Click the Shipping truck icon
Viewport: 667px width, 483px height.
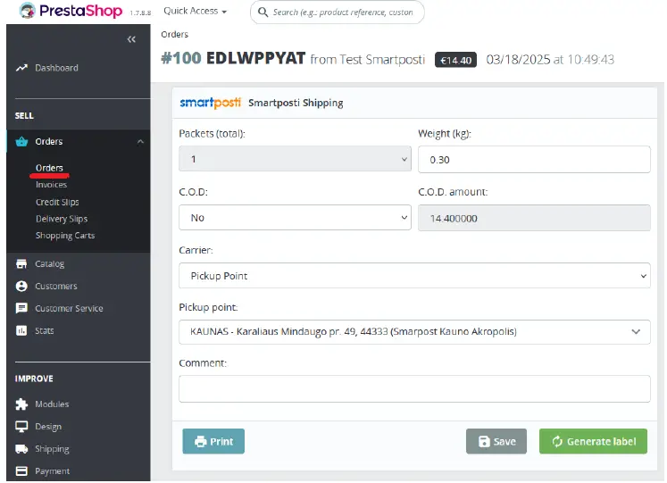pos(21,448)
